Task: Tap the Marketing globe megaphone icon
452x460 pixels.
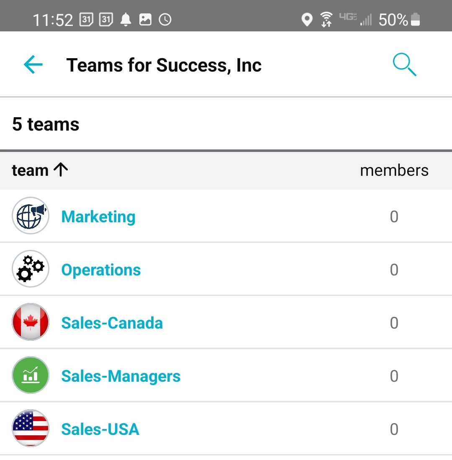Action: point(31,216)
